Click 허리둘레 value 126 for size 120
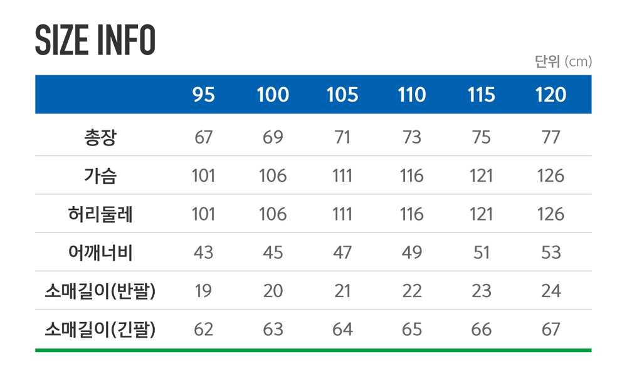The image size is (627, 371). click(x=551, y=214)
